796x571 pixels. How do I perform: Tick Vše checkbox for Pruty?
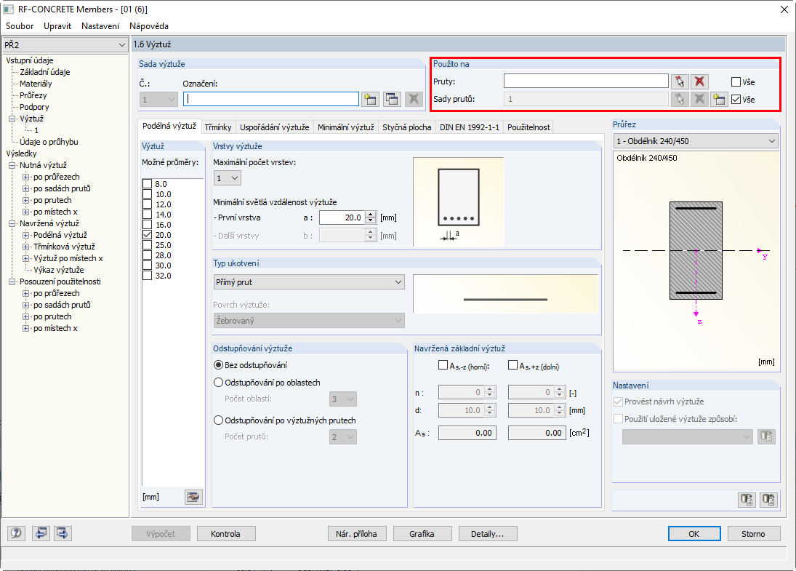point(736,81)
